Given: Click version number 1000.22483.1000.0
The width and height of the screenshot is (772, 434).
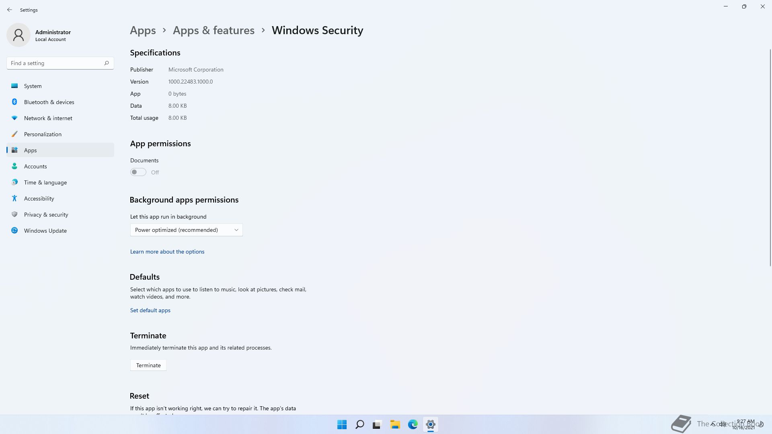Looking at the screenshot, I should tap(191, 82).
